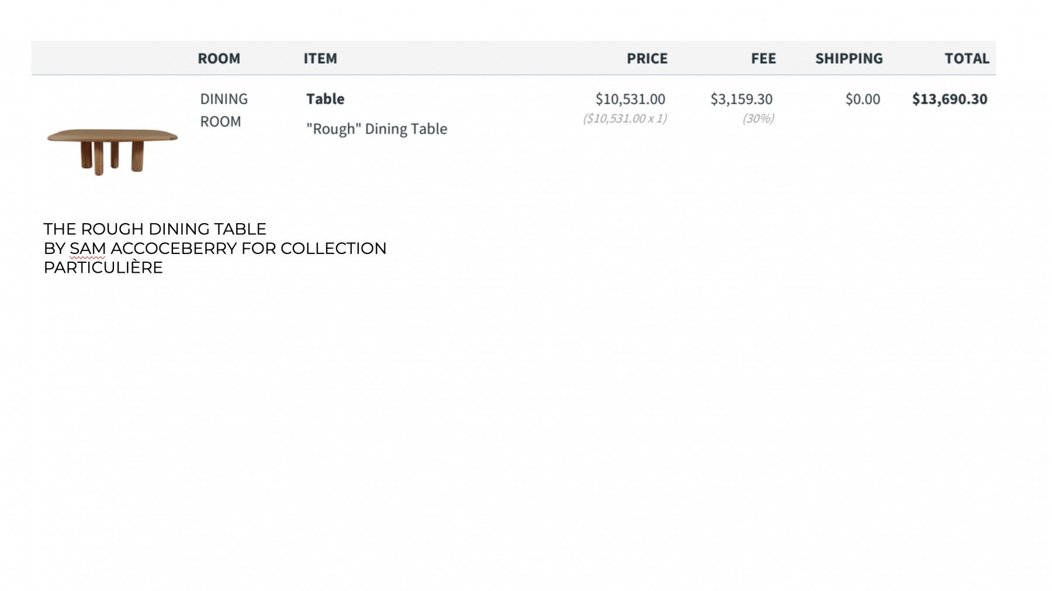Click the TOTAL column header
This screenshot has height=591, width=1052.
pyautogui.click(x=967, y=58)
